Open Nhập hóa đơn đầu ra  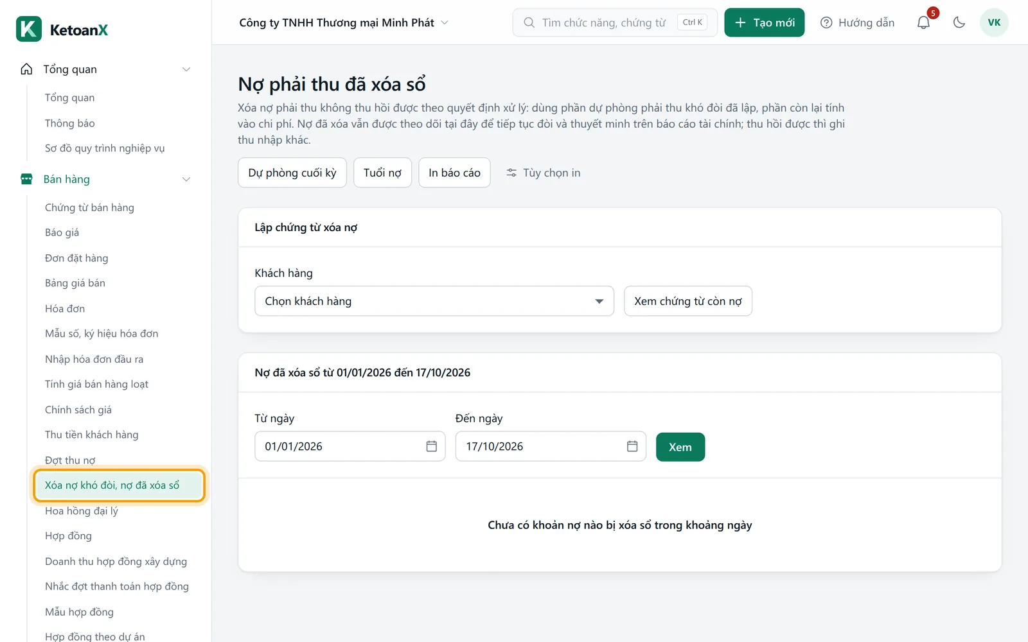[94, 360]
